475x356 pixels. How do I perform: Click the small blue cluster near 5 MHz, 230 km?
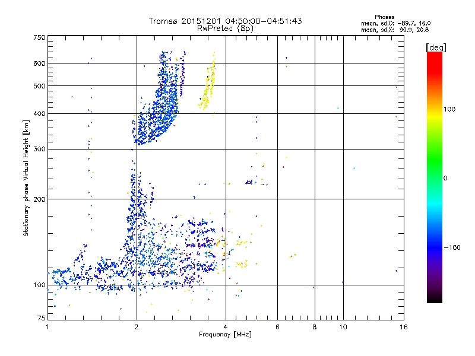[249, 182]
